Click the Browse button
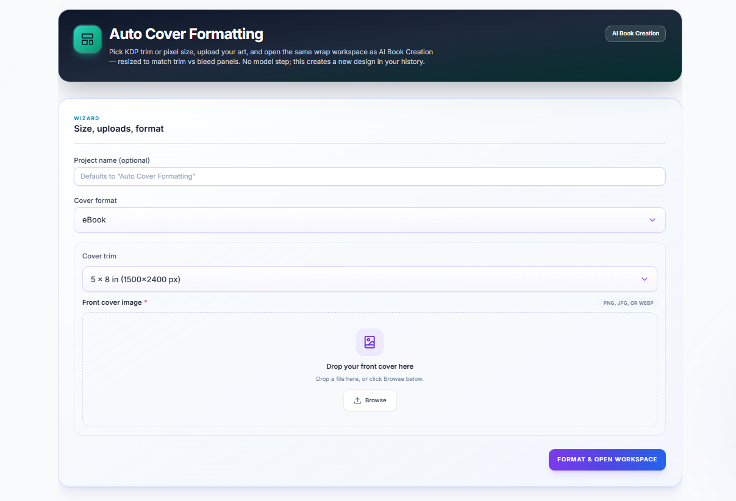The height and width of the screenshot is (501, 736). coord(370,400)
